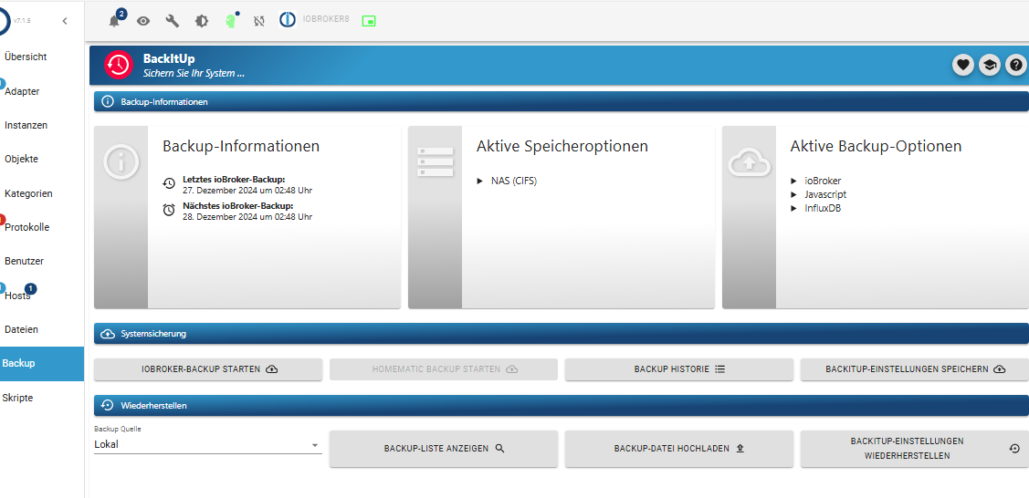This screenshot has width=1029, height=498.
Task: Click the Aktive Backup-Optionen card heading
Action: tap(877, 146)
